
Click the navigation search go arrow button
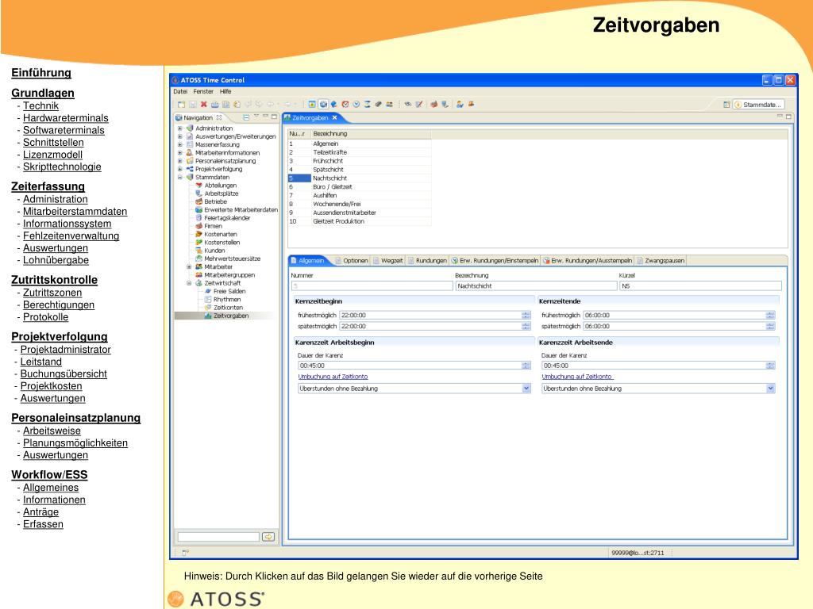click(x=268, y=537)
